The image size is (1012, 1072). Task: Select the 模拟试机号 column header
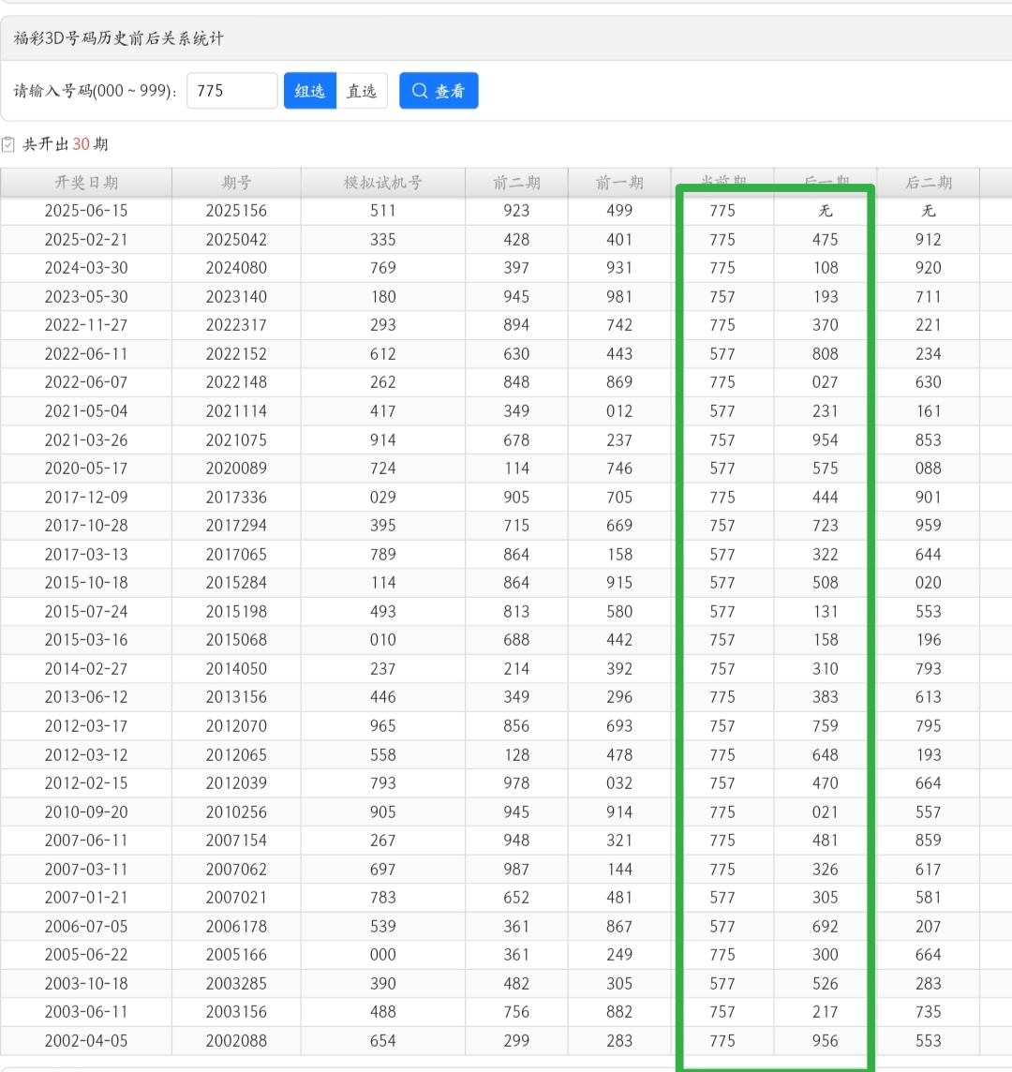tap(382, 183)
